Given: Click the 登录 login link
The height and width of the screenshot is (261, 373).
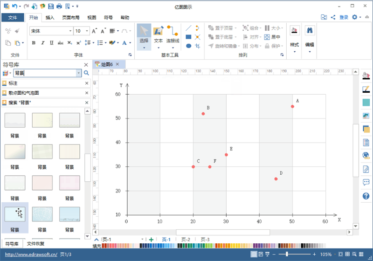Looking at the screenshot, I should (x=344, y=17).
